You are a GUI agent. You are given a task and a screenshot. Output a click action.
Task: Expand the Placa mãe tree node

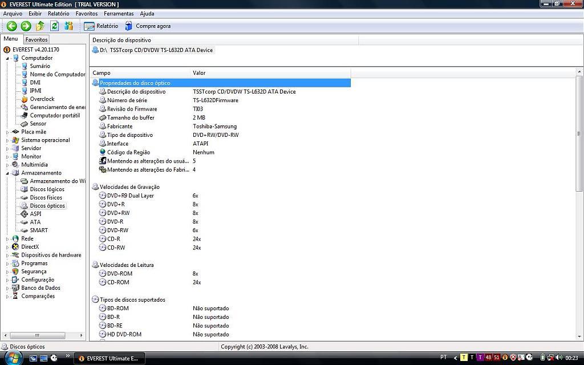pyautogui.click(x=7, y=132)
